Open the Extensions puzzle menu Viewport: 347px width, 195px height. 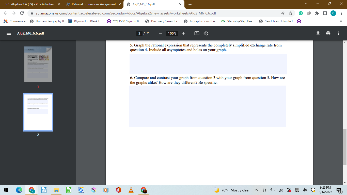pos(317,13)
